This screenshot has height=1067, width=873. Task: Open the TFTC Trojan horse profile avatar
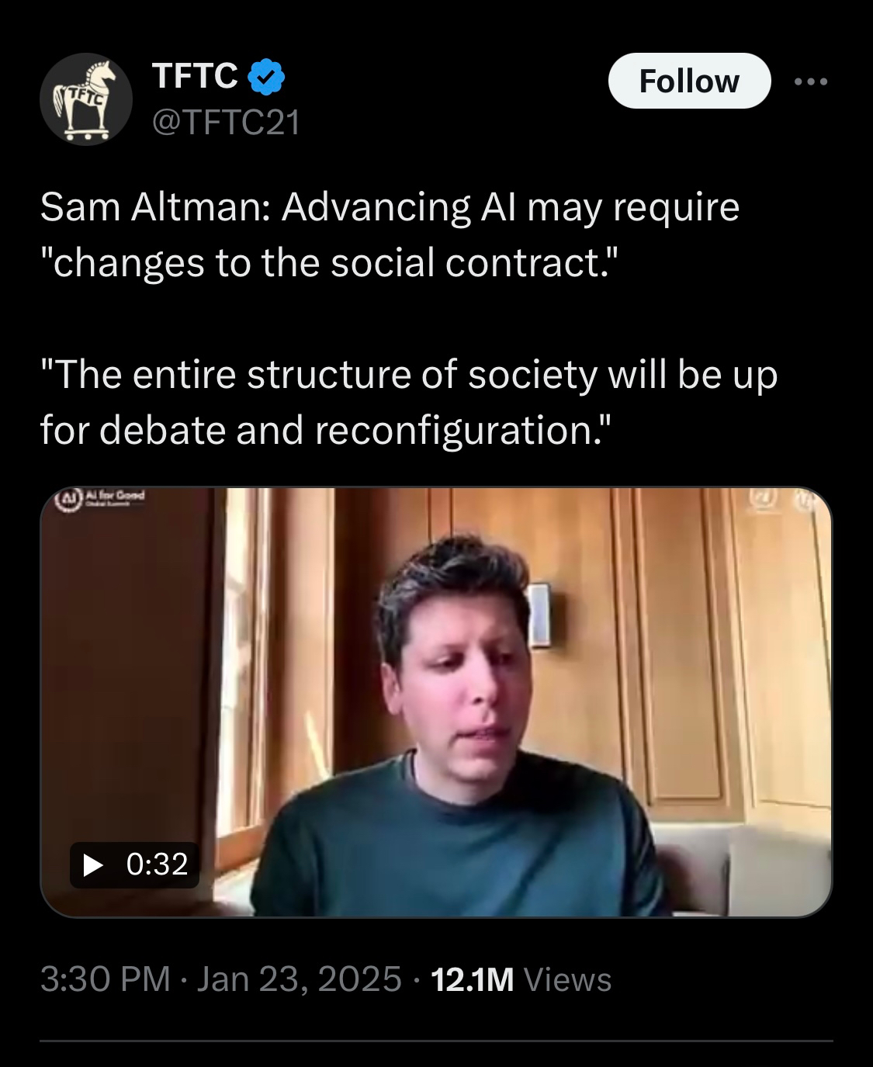[x=86, y=99]
